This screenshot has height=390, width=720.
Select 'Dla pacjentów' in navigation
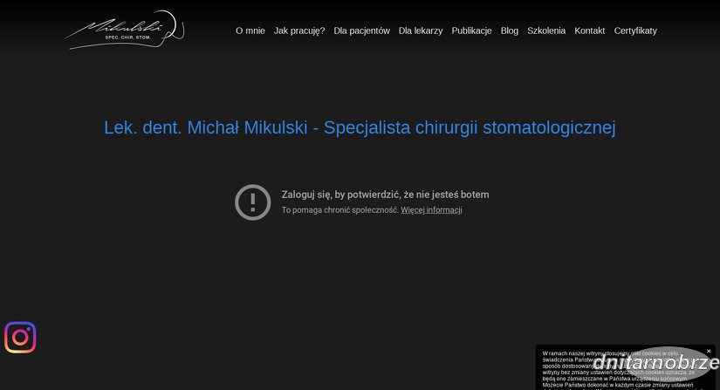[x=361, y=31]
